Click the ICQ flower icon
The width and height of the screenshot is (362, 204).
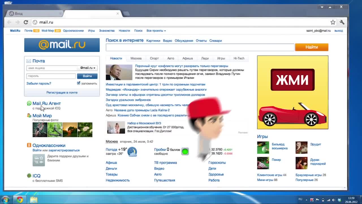(29, 176)
